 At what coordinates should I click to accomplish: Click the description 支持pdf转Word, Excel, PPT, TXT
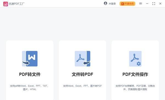tap(29, 88)
